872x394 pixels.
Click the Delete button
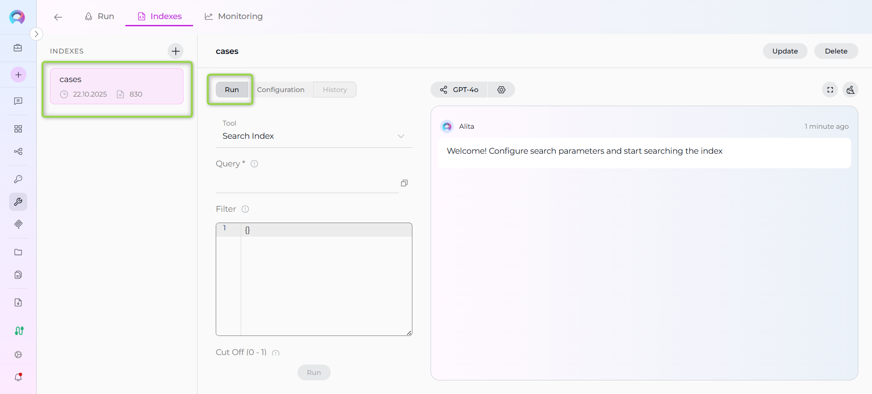pos(836,51)
